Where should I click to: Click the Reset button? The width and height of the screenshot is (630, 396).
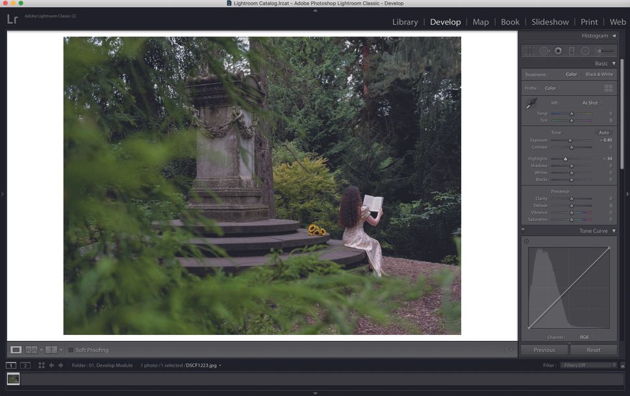(x=594, y=349)
